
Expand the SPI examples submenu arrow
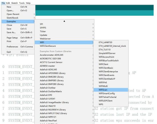(x=93, y=24)
